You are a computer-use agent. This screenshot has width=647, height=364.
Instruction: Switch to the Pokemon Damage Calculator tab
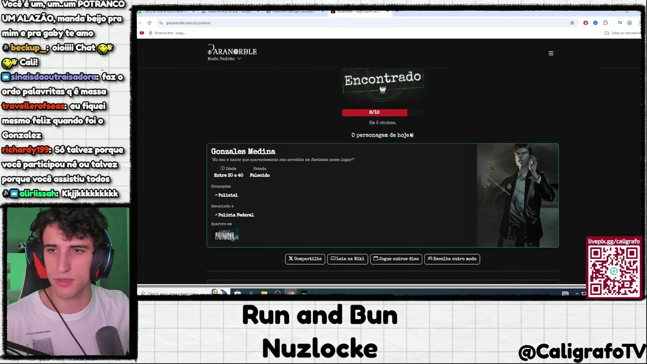pos(296,11)
